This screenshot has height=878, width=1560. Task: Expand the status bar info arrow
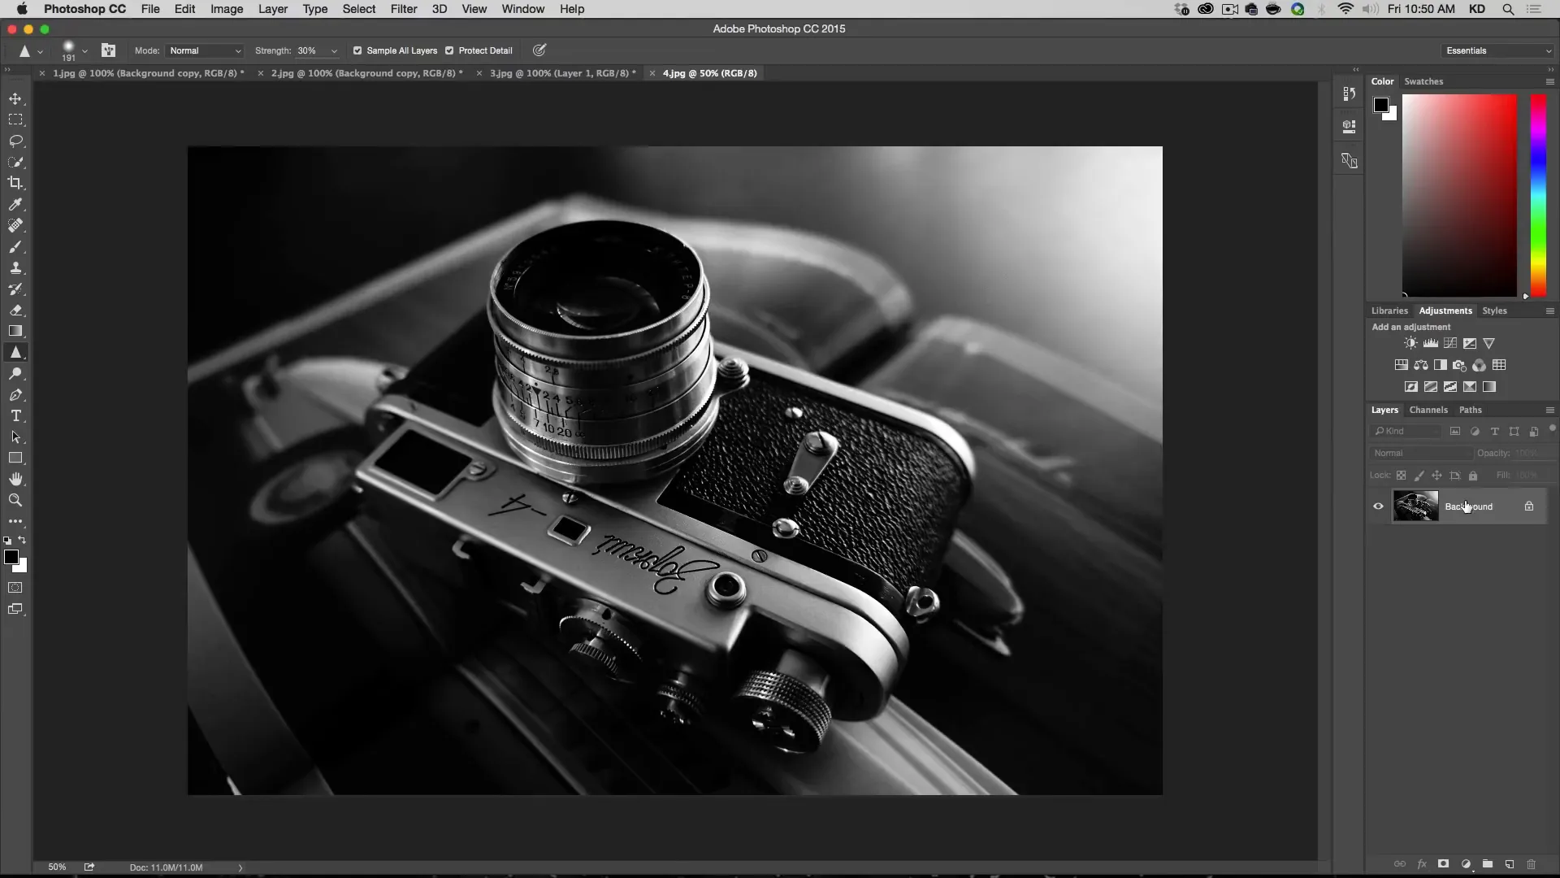click(240, 867)
